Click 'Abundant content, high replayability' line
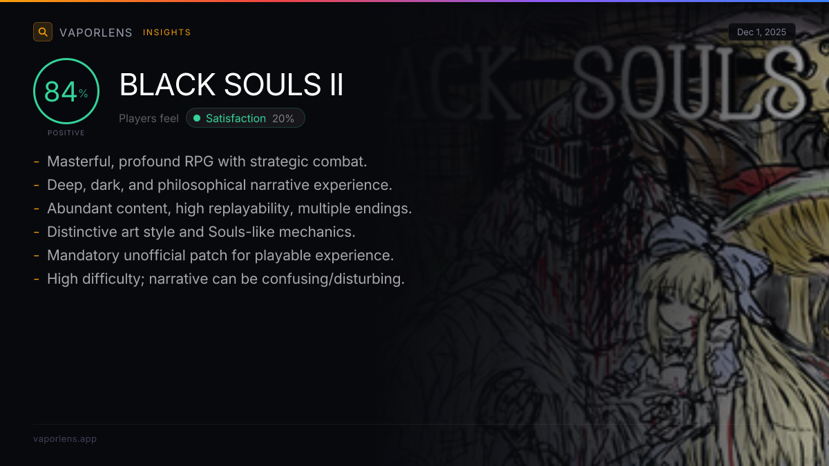 (x=229, y=208)
